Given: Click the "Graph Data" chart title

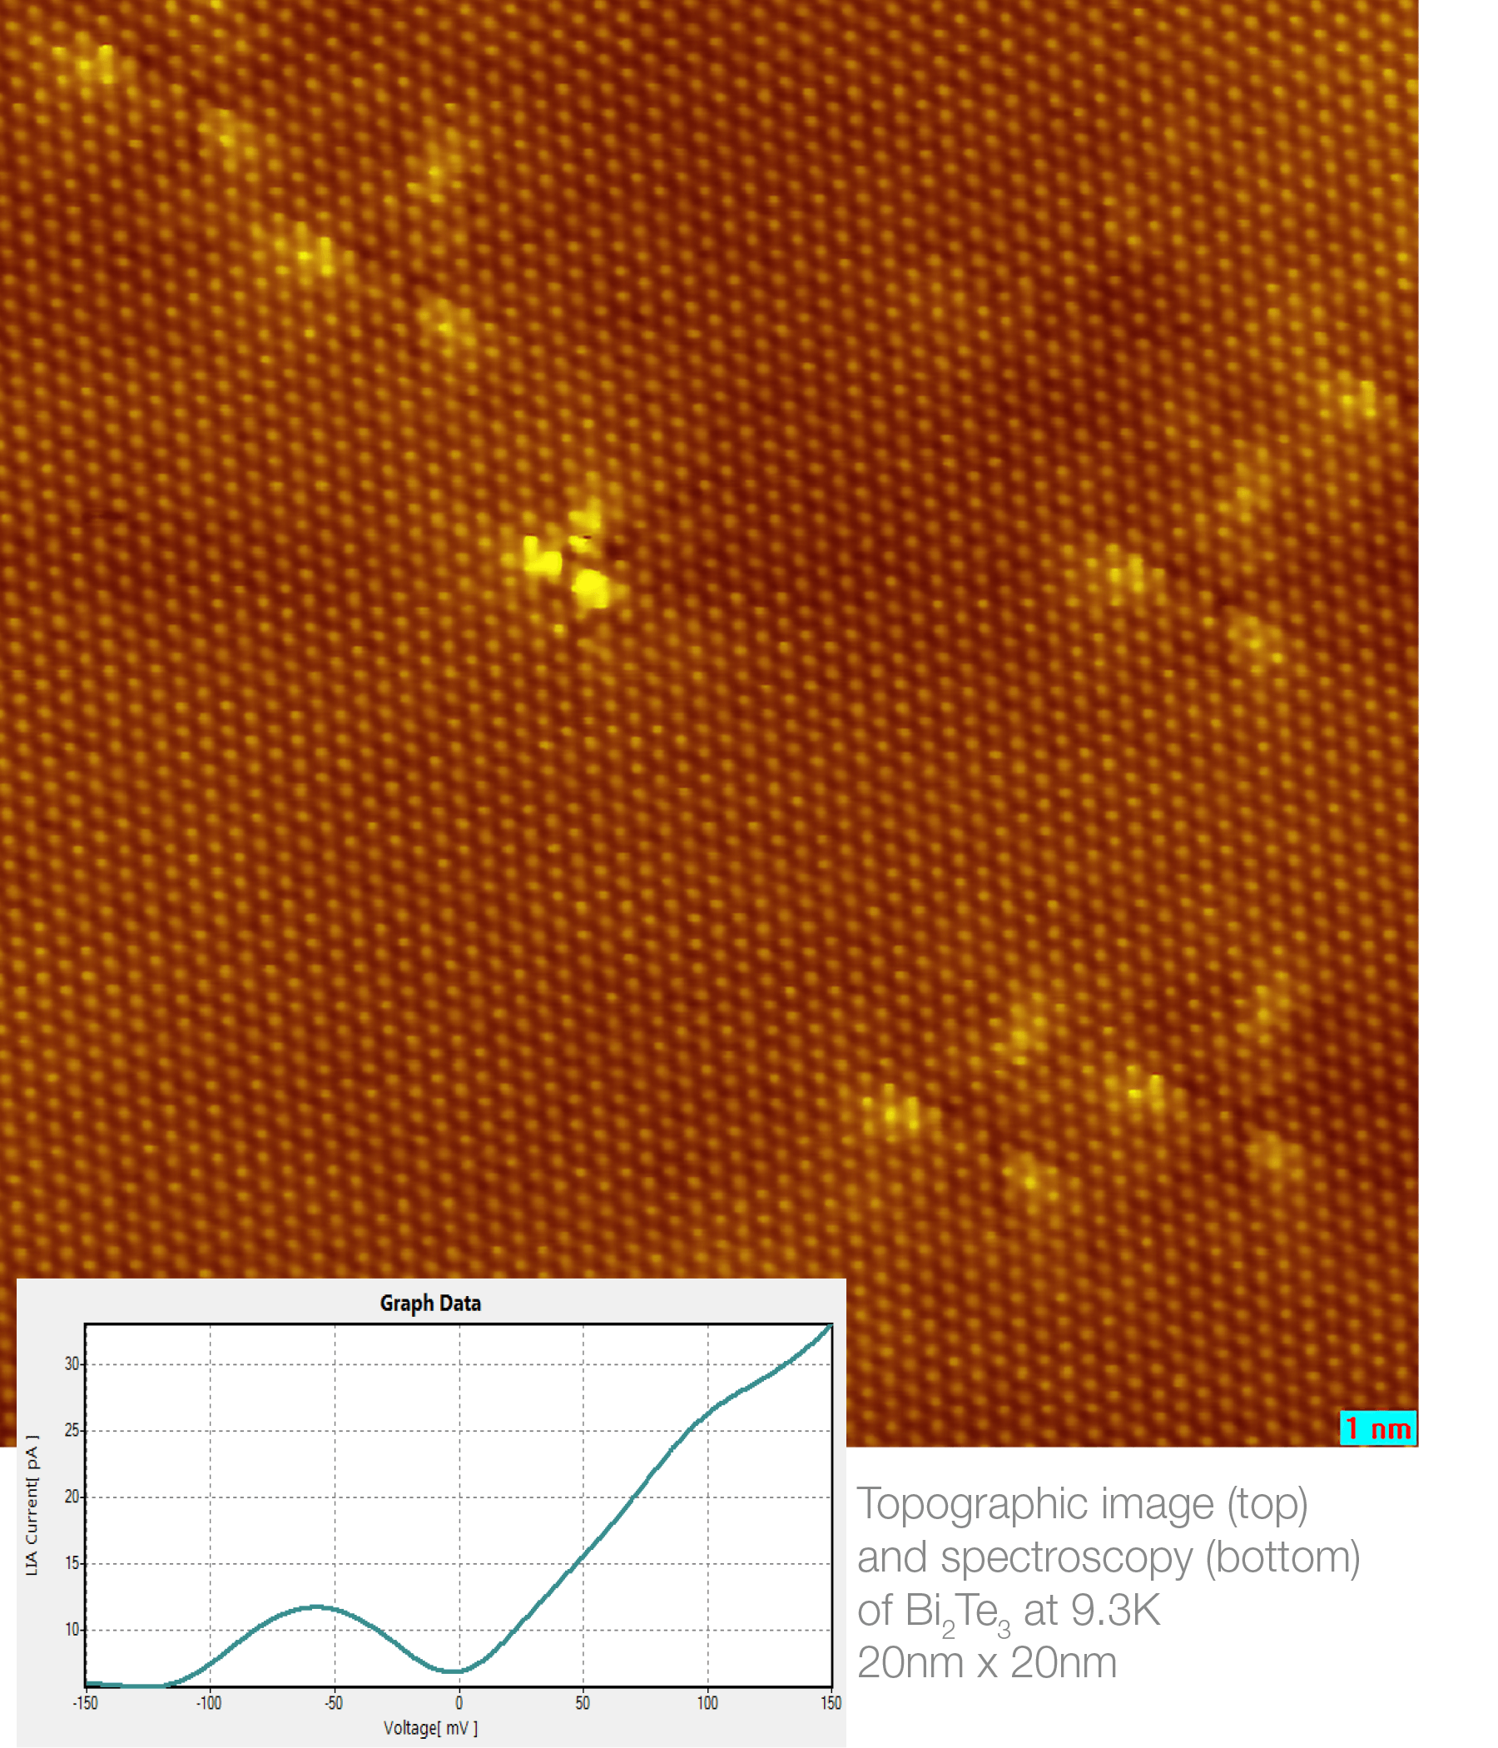Looking at the screenshot, I should coord(430,1304).
